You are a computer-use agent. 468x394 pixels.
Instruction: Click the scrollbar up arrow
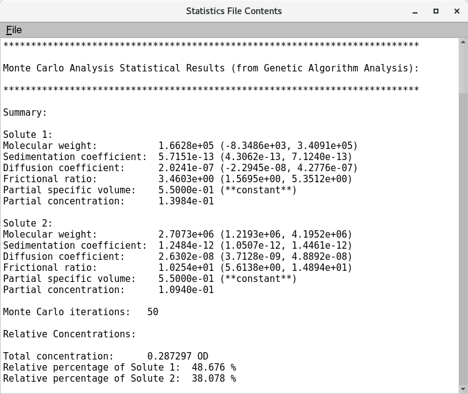[x=463, y=42]
